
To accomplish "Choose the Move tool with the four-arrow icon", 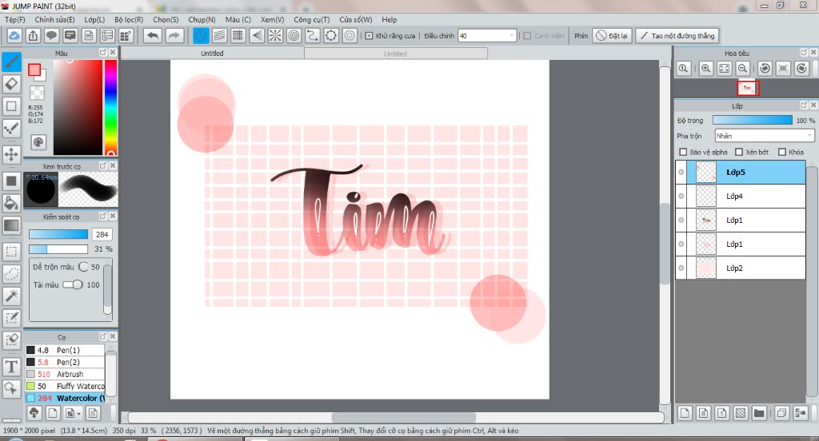I will click(x=11, y=154).
